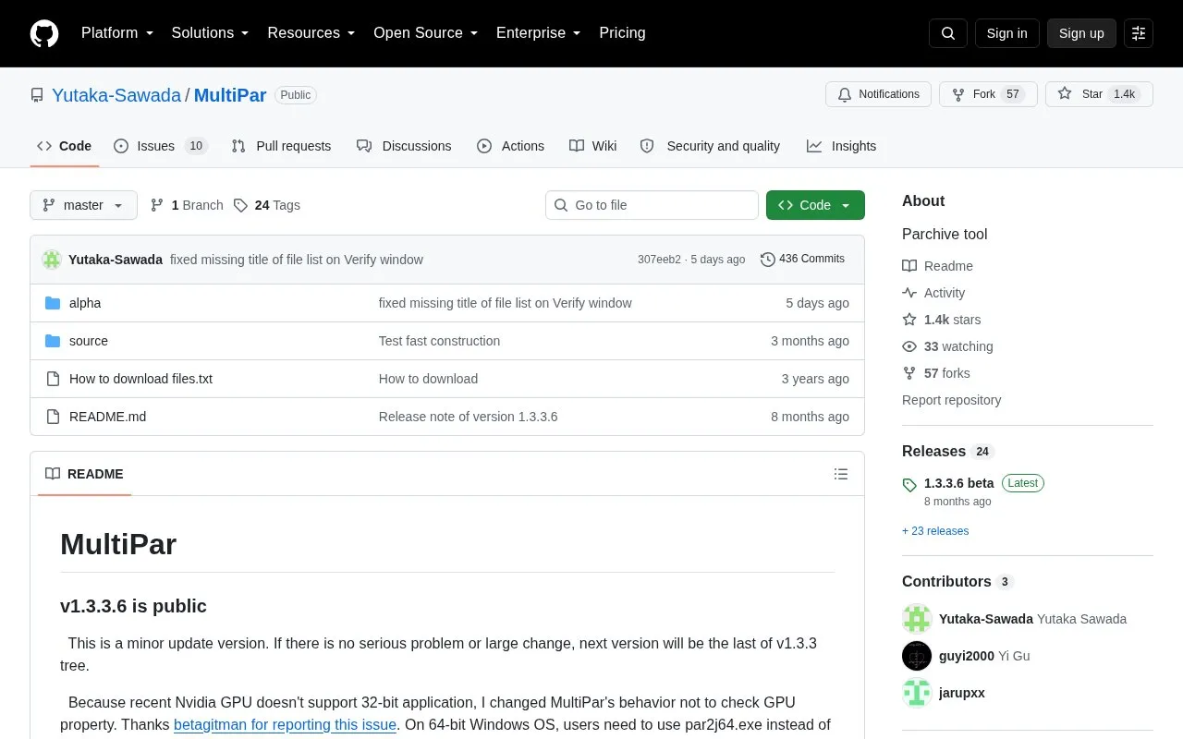Open the green Code dropdown
Screen dimensions: 1183x739
point(815,205)
